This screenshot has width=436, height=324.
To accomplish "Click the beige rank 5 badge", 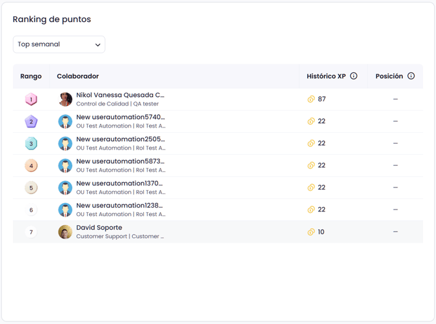I will coord(31,188).
